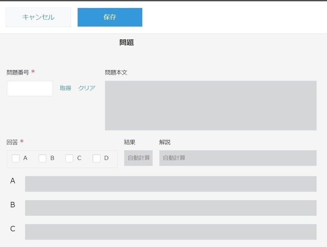
Task: Click the 問題番号 label
Action: (x=18, y=72)
